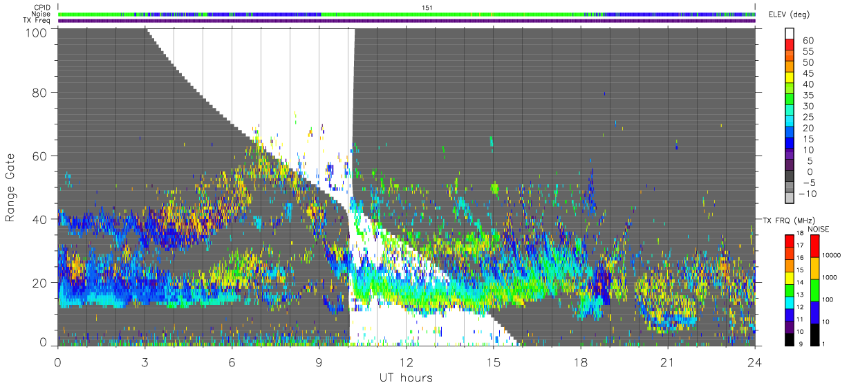Screen dimensions: 849x392
Task: Click the UT hours axis title
Action: point(405,377)
